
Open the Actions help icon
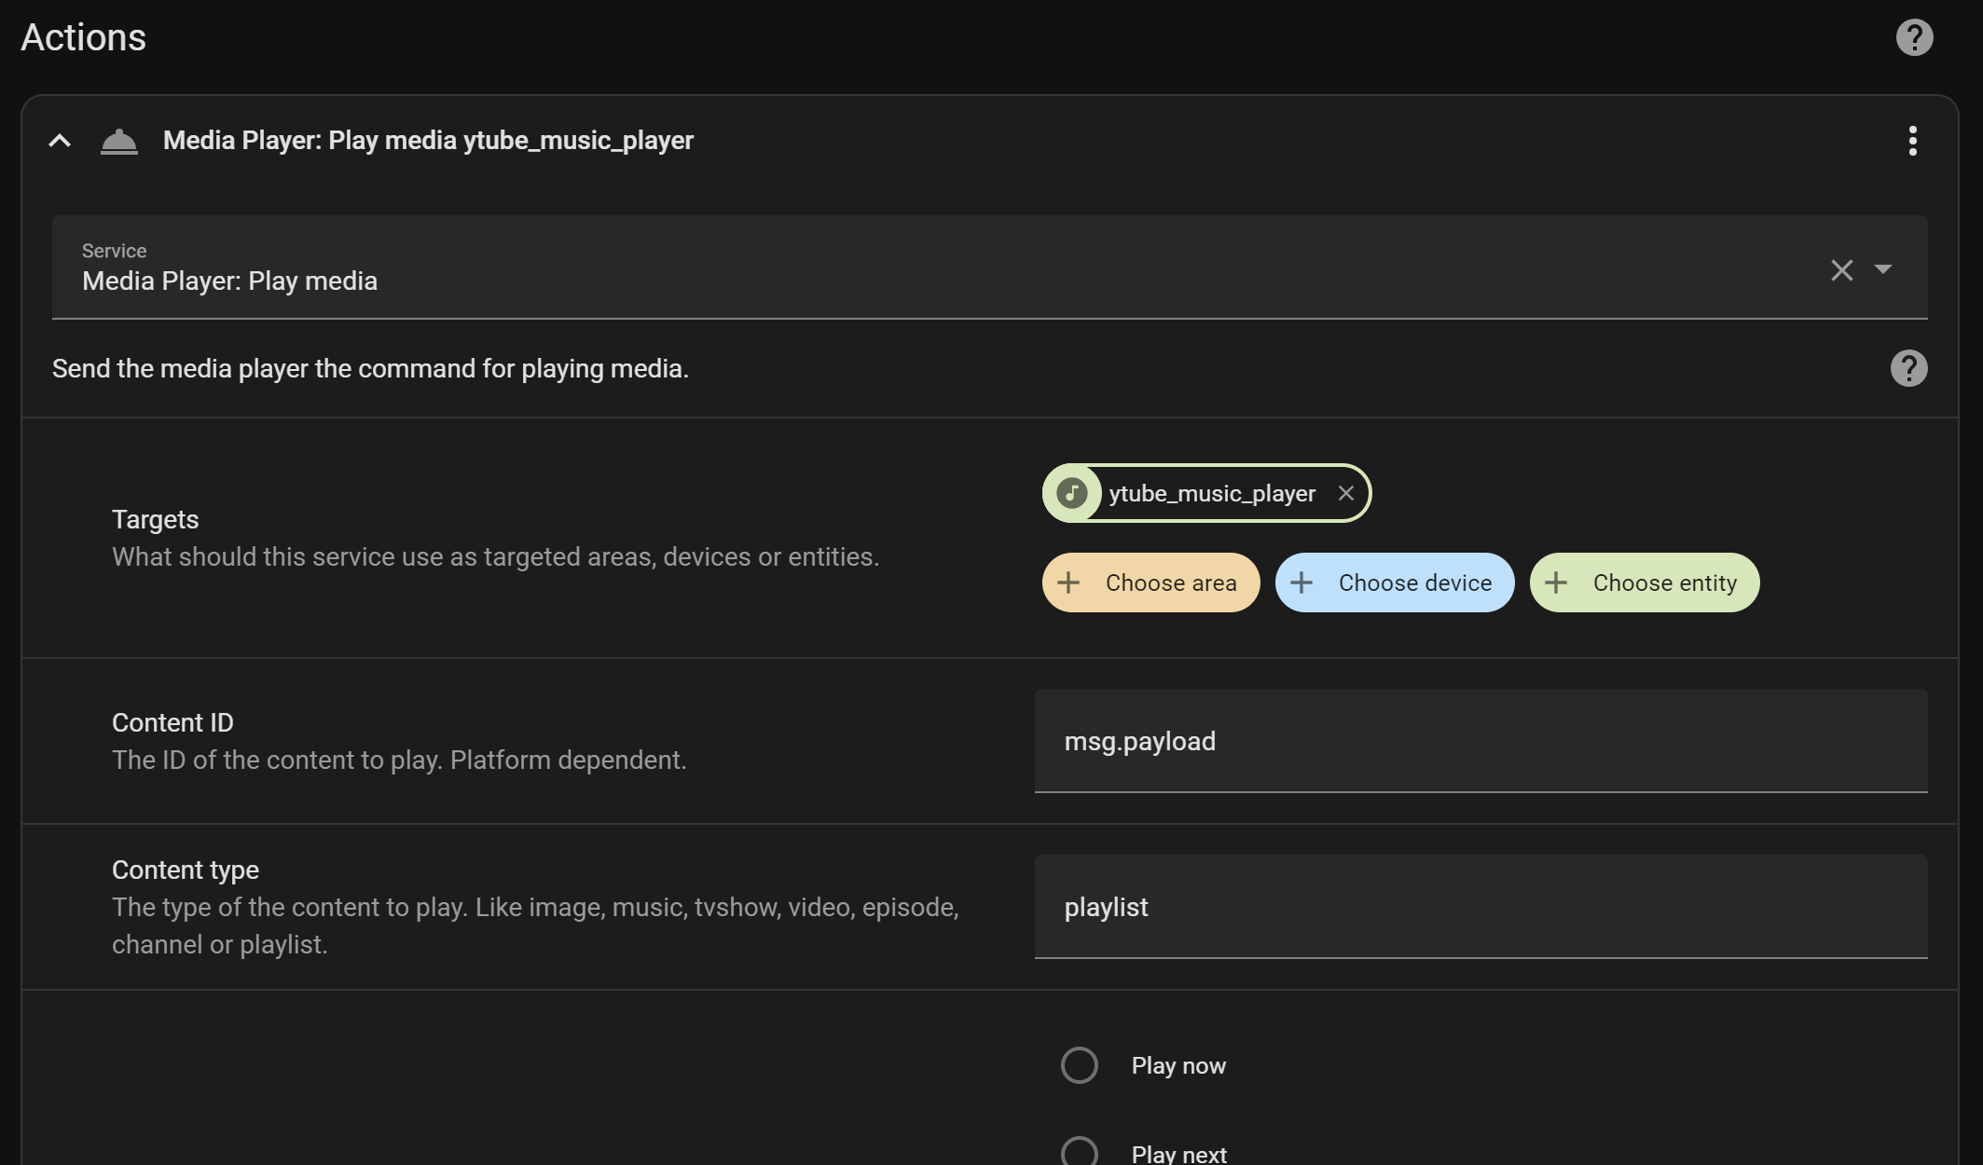pyautogui.click(x=1914, y=38)
